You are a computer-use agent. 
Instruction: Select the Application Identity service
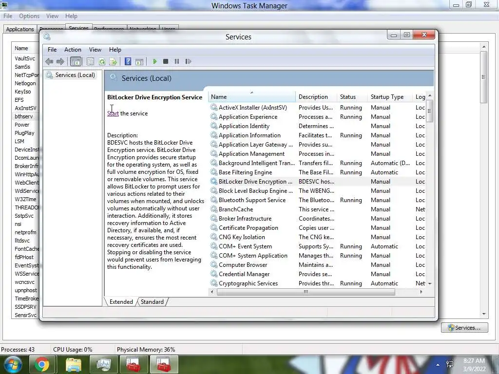(317, 126)
